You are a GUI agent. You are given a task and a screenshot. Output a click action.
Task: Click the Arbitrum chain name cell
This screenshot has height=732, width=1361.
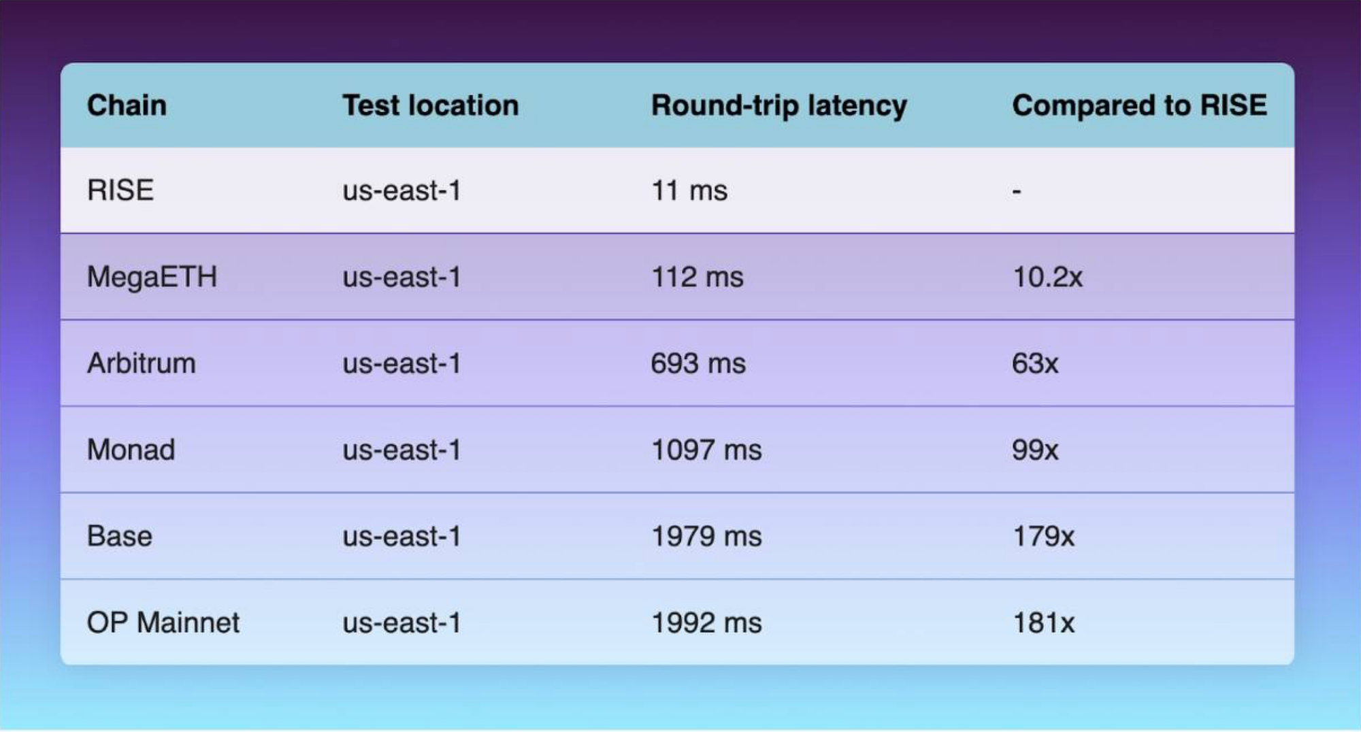[142, 363]
